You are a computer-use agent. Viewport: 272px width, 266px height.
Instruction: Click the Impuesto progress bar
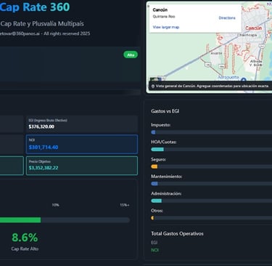pyautogui.click(x=211, y=132)
